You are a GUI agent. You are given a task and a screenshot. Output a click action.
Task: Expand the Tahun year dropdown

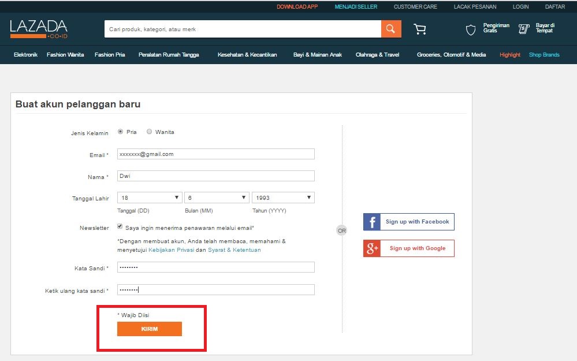(283, 198)
